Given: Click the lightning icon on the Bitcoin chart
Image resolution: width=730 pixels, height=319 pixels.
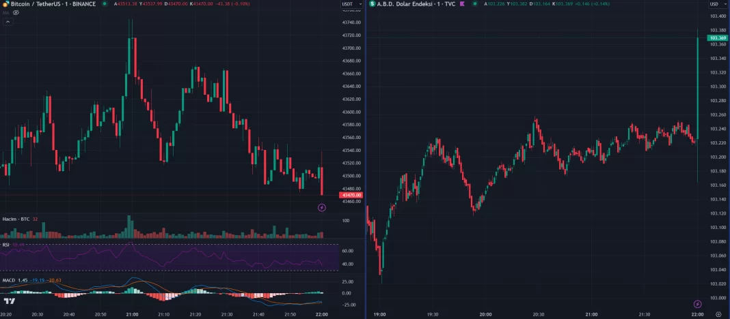Looking at the screenshot, I should 322,208.
